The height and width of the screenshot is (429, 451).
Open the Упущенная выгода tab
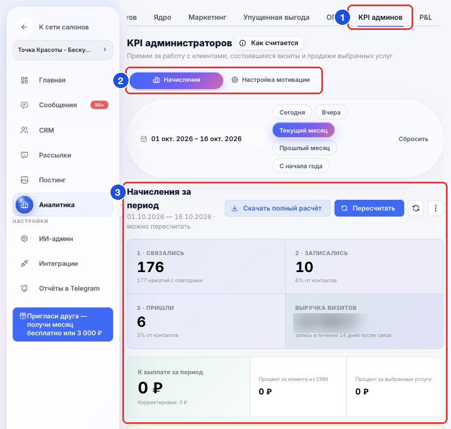pyautogui.click(x=276, y=17)
